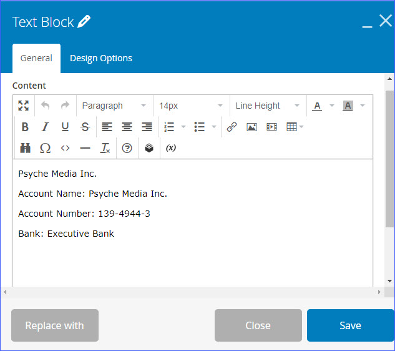The width and height of the screenshot is (395, 351).
Task: Open text color picker arrow
Action: pos(332,106)
